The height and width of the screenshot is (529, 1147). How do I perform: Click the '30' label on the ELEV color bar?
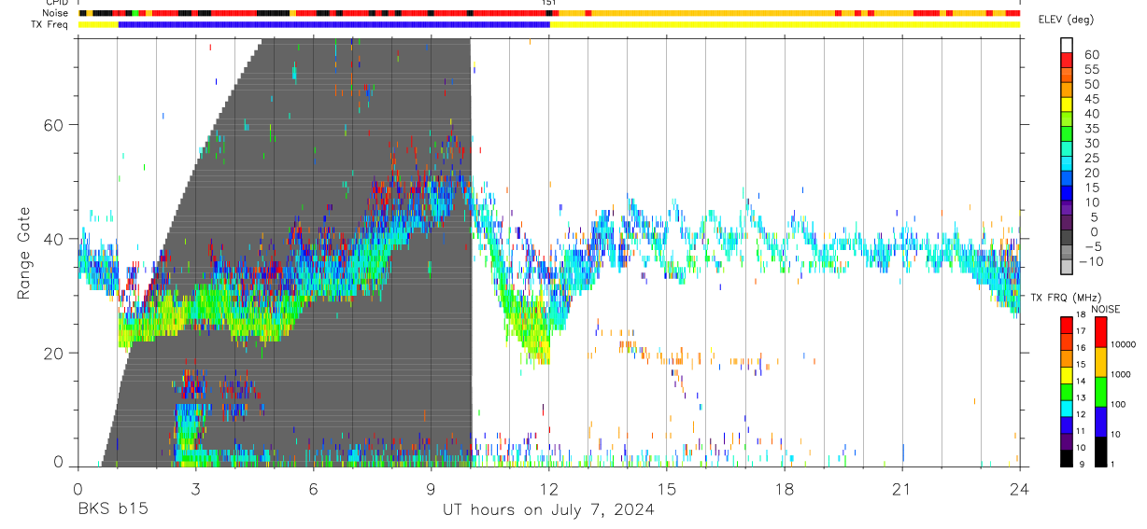pyautogui.click(x=1091, y=143)
